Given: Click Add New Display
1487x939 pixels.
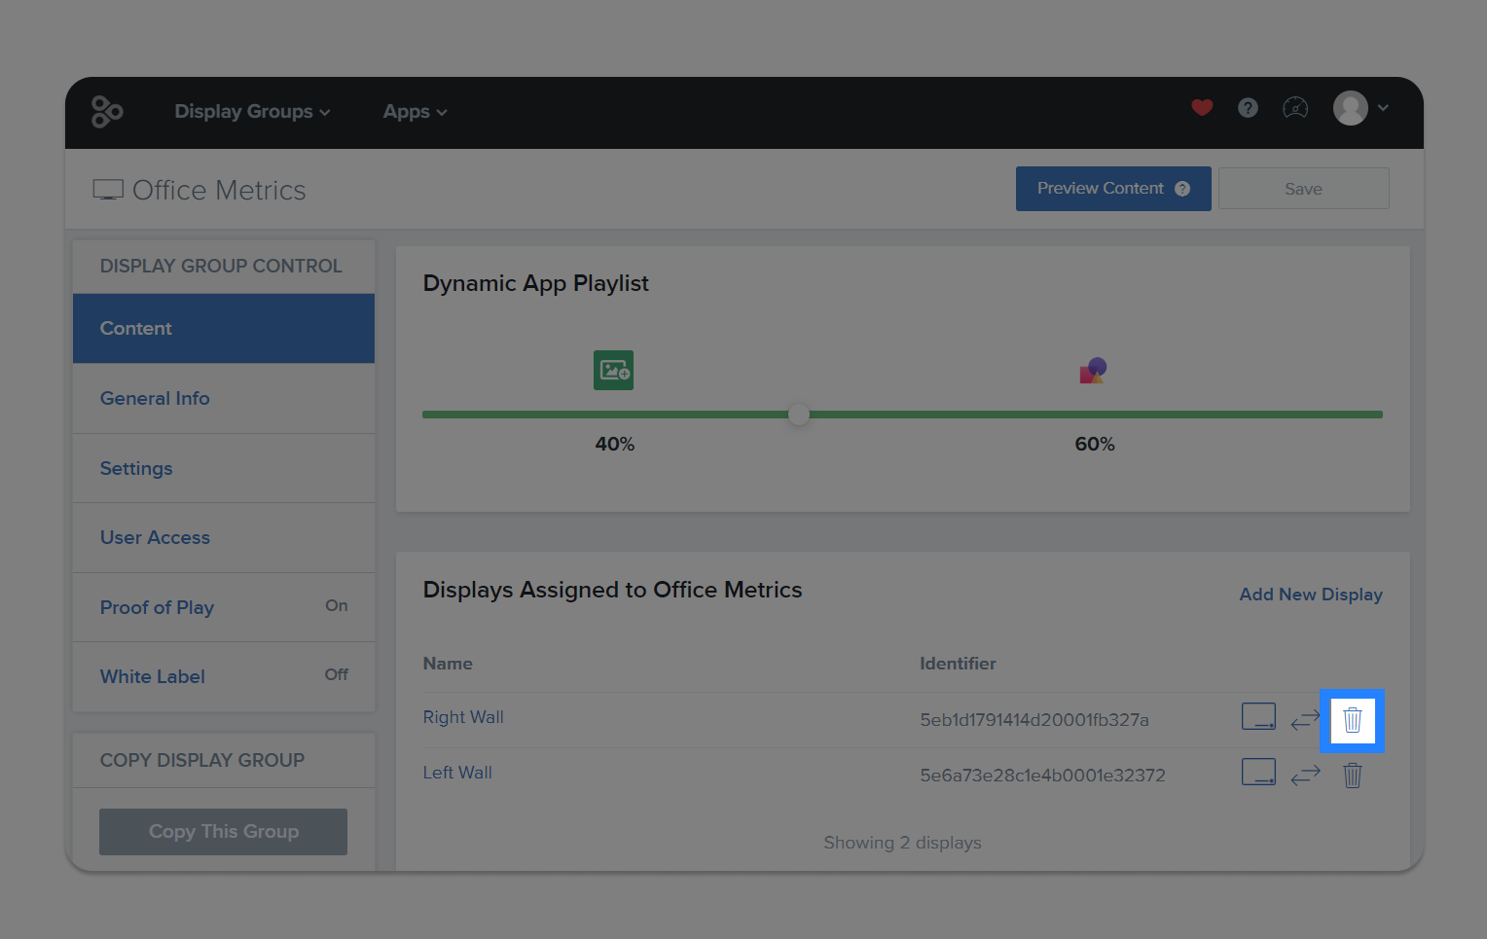Looking at the screenshot, I should tap(1310, 594).
